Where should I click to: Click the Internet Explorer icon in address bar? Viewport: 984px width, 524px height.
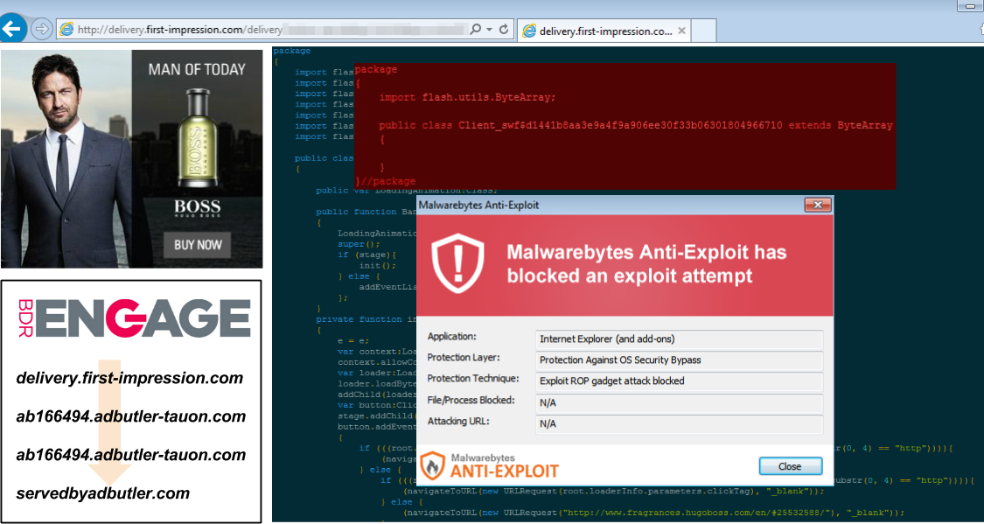[x=66, y=30]
